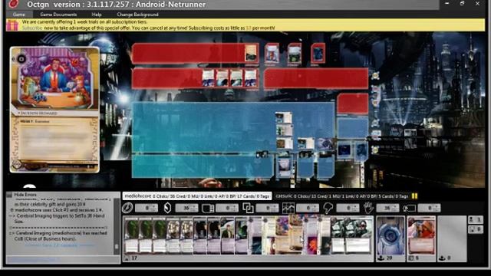Image resolution: width=491 pixels, height=276 pixels.
Task: Click the small empty red zone on the right
Action: [353, 103]
